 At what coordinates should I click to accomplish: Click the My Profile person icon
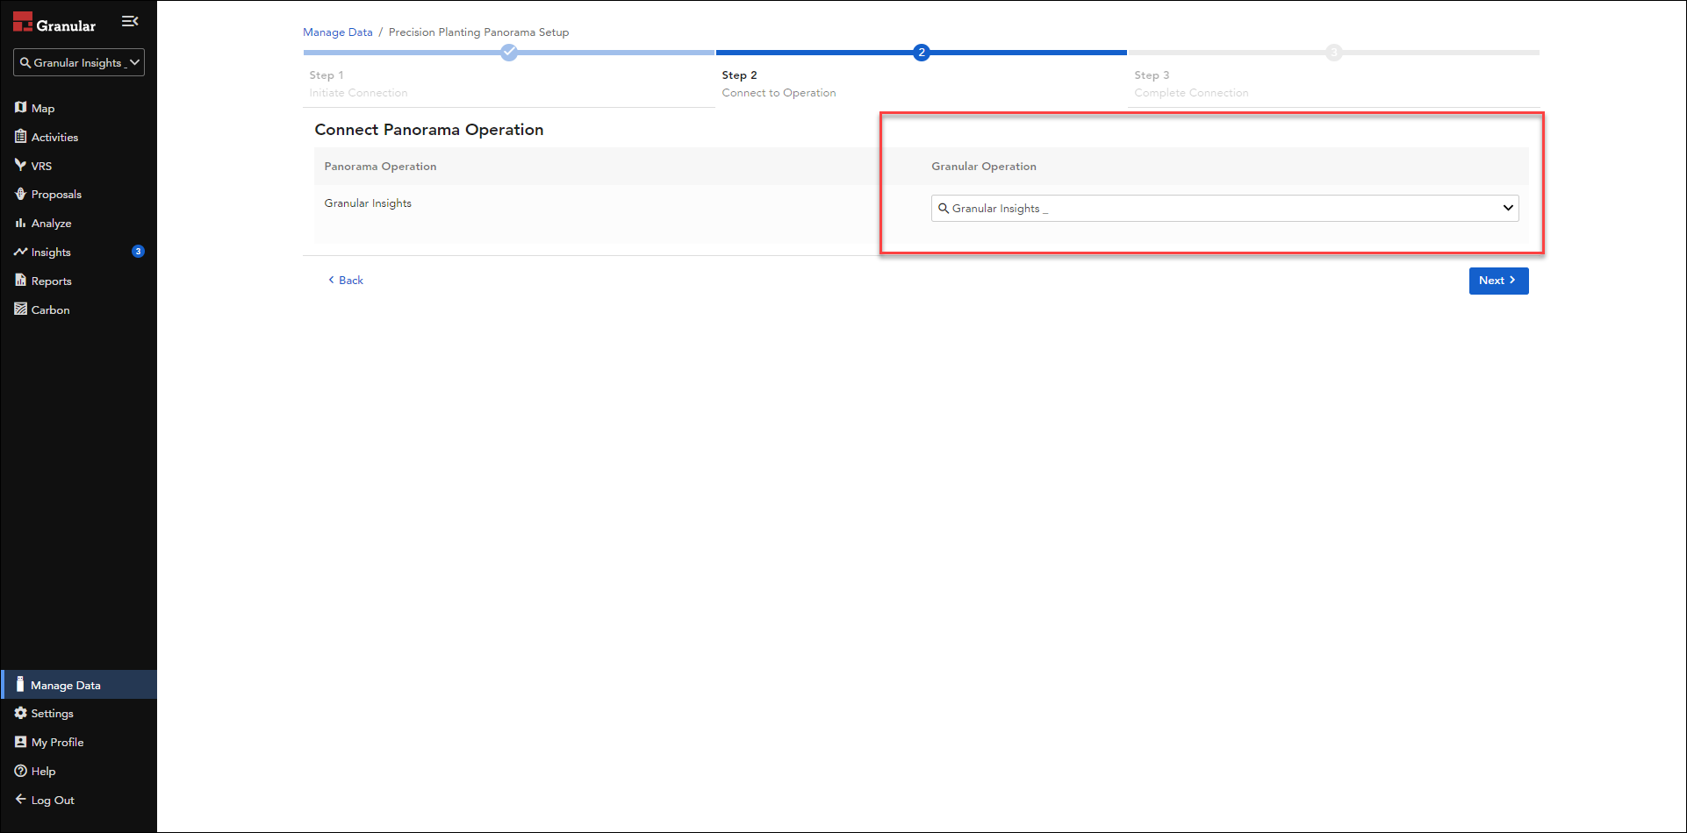coord(20,742)
